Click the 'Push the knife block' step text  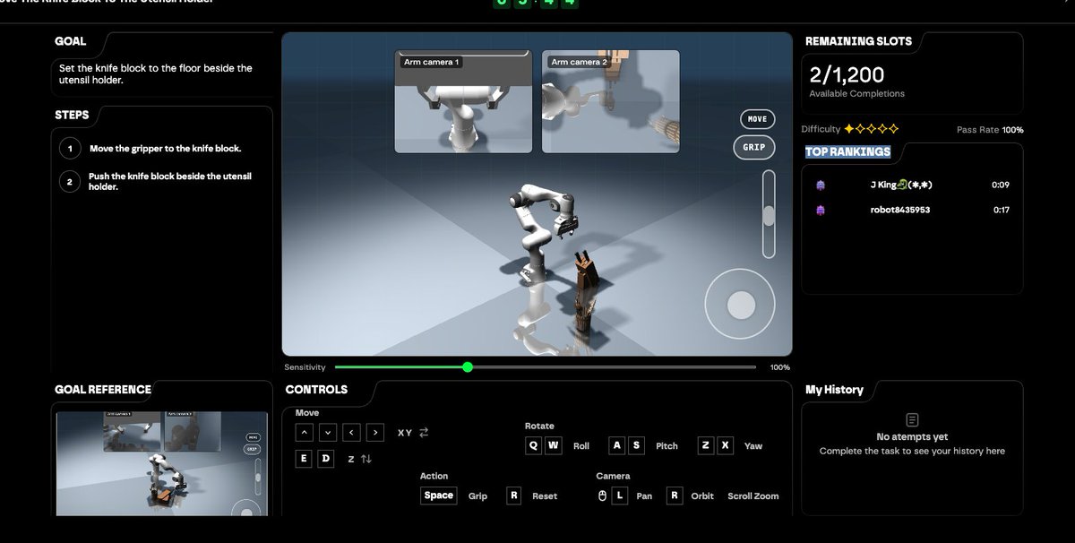[170, 182]
